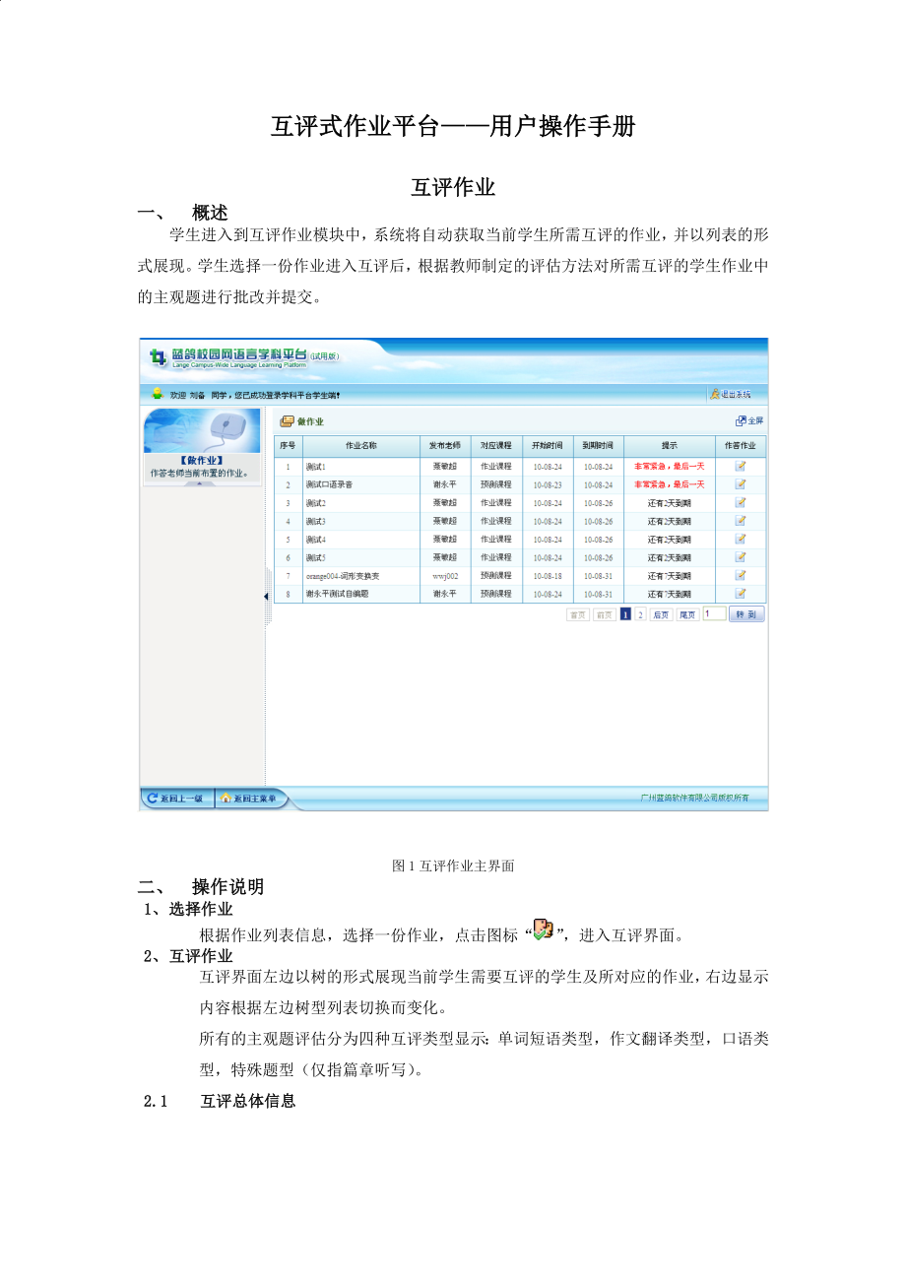Click 返回上一级 back button
The image size is (906, 1282).
177,798
